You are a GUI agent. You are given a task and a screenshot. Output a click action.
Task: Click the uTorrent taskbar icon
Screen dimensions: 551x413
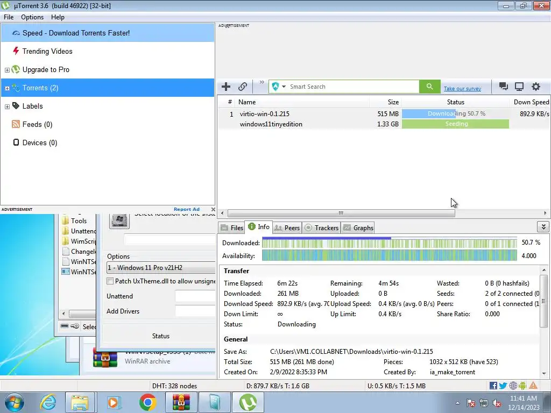(248, 402)
